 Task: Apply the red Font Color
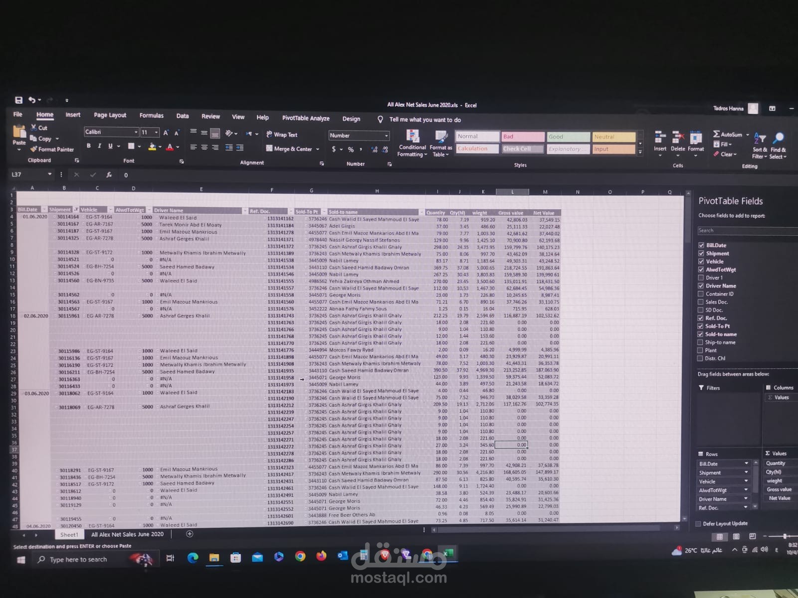(170, 147)
